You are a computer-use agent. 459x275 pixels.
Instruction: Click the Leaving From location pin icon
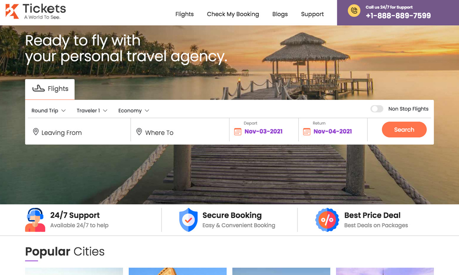(x=36, y=132)
